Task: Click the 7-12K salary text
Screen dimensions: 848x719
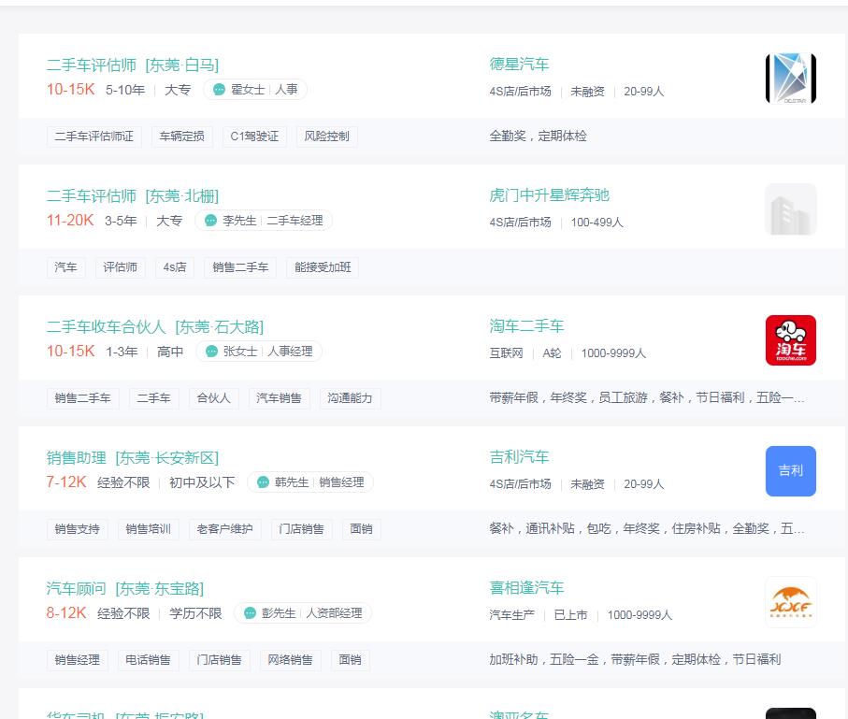Action: 66,482
